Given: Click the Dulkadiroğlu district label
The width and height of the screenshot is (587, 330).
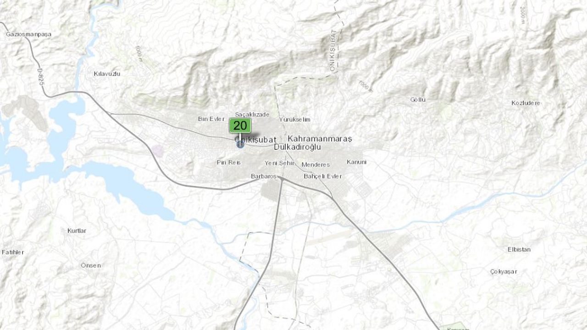Looking at the screenshot, I should (297, 147).
